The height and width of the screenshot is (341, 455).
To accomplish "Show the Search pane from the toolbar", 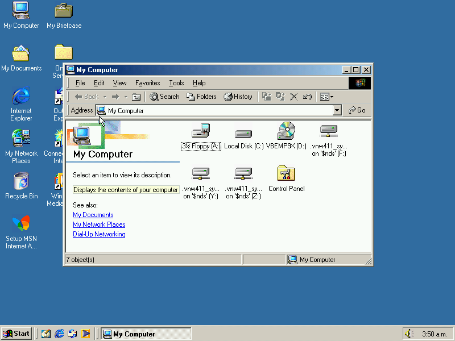I will [x=164, y=97].
